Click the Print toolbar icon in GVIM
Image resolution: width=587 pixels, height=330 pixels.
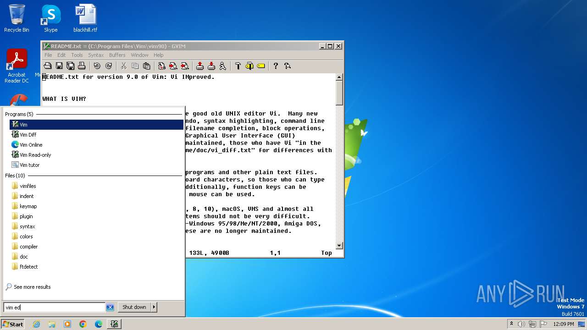[x=82, y=66]
